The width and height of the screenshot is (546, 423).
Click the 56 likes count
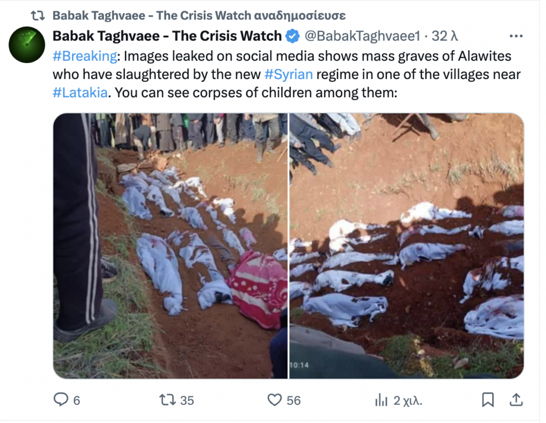click(x=294, y=401)
